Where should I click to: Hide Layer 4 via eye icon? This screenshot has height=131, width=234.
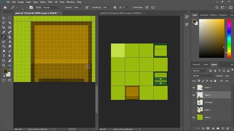(193, 95)
